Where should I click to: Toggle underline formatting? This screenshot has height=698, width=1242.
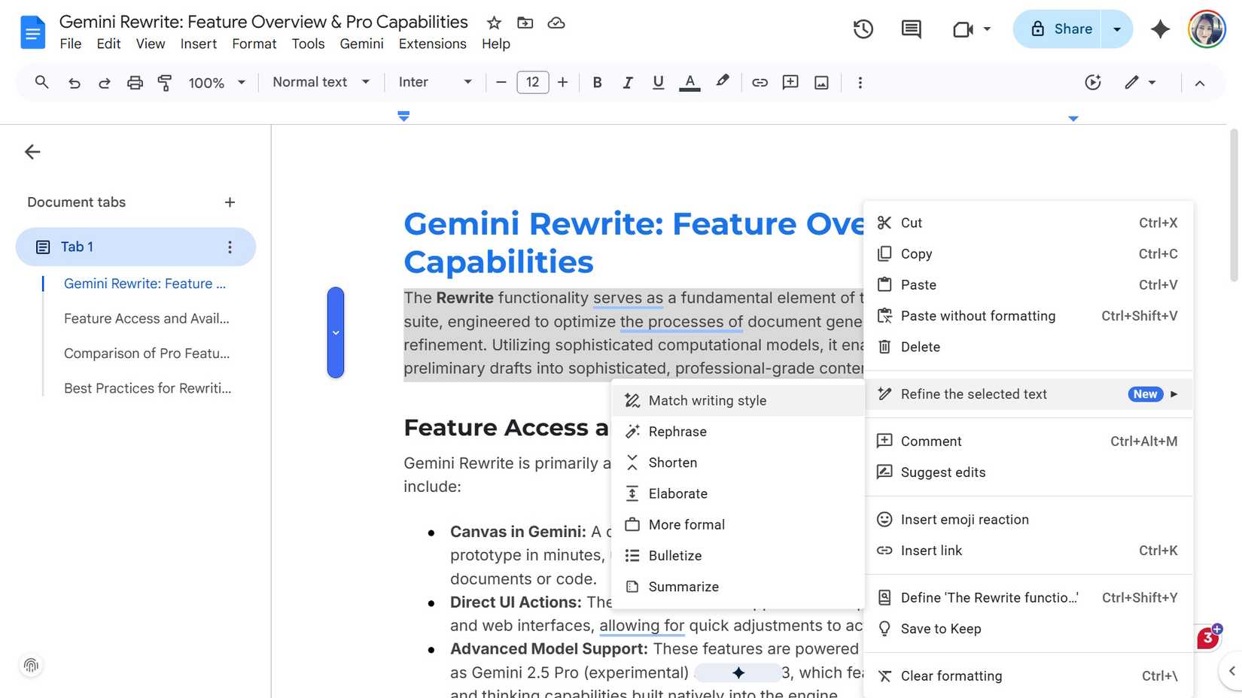[658, 83]
